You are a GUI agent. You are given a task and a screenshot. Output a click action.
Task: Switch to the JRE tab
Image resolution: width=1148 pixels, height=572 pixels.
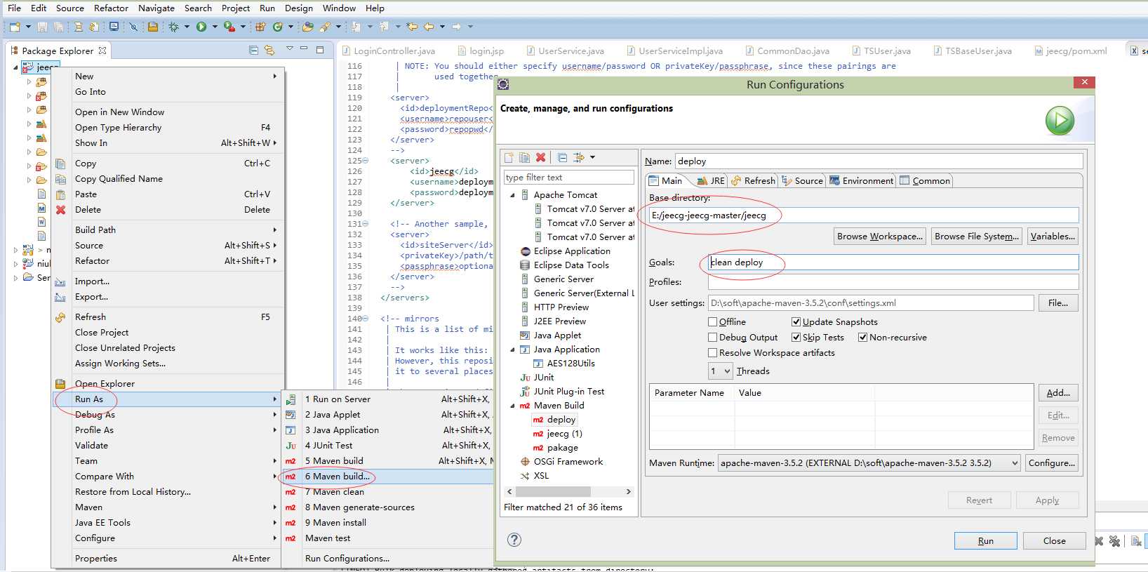[x=710, y=181]
